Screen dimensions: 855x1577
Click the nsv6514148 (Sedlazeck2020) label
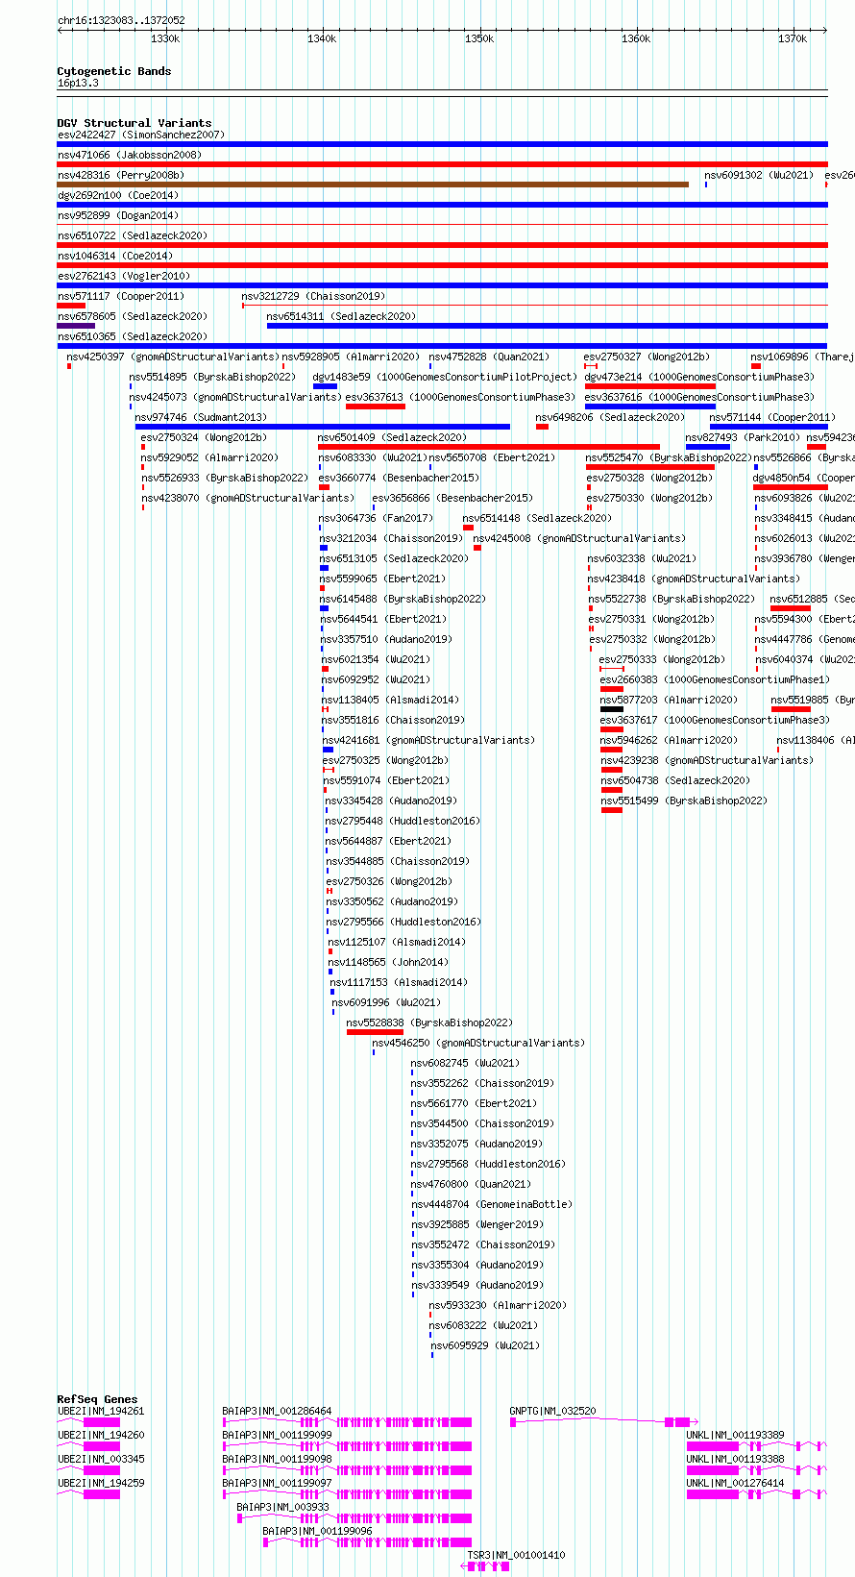(x=537, y=518)
